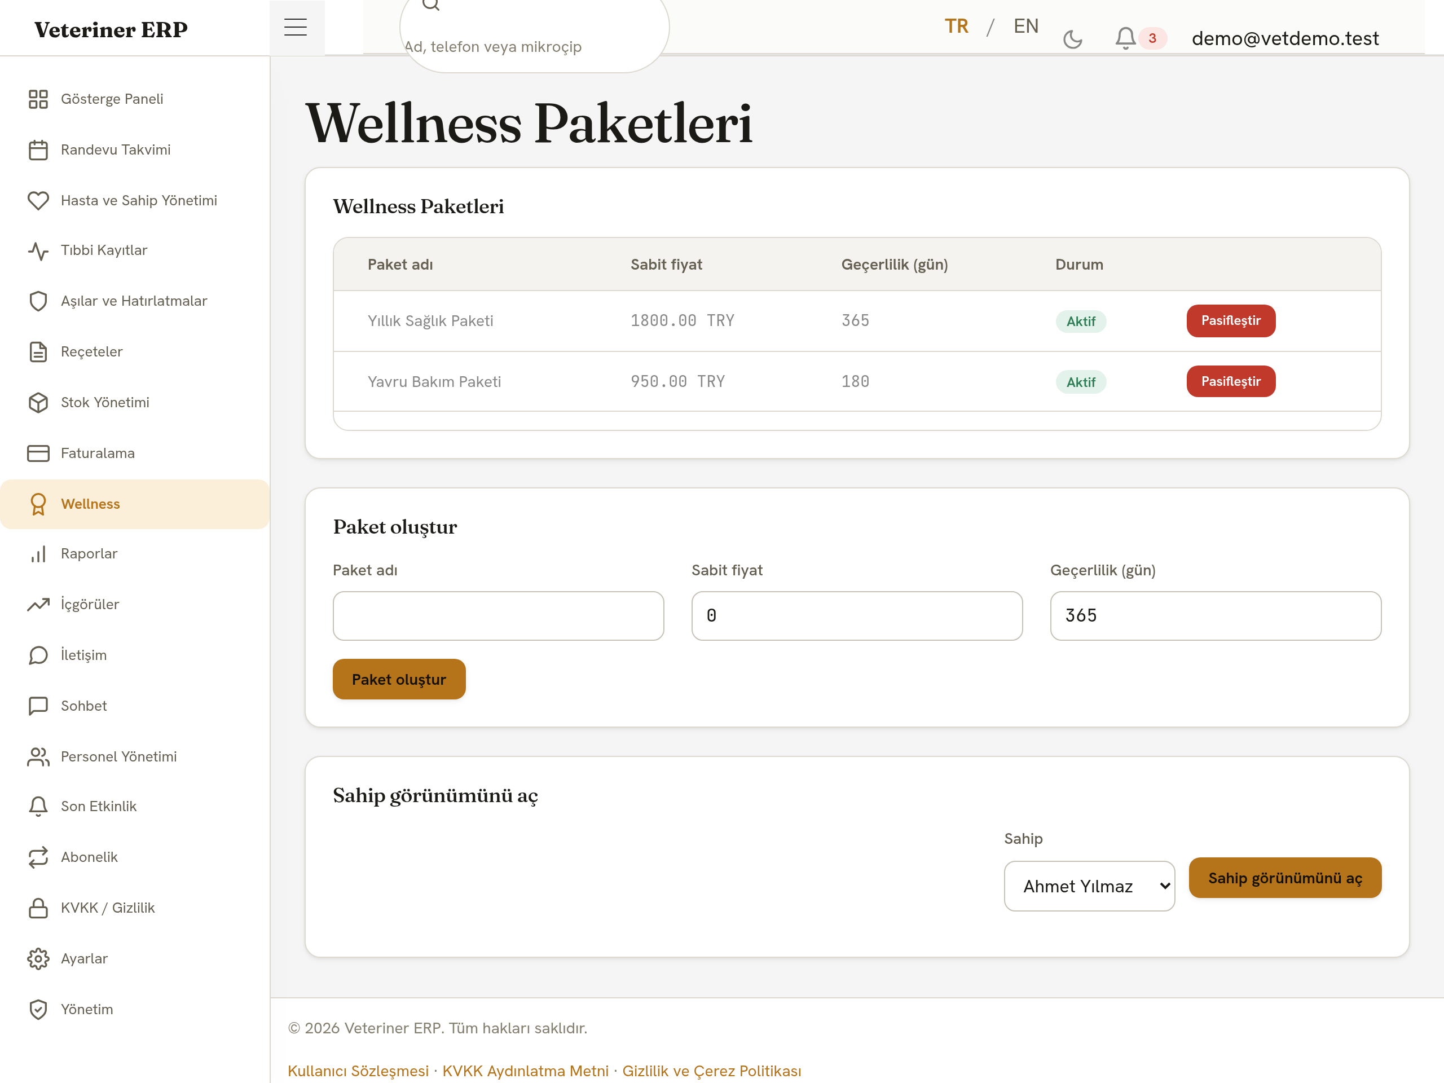
Task: Select the active Wellness menu item
Action: click(x=135, y=504)
